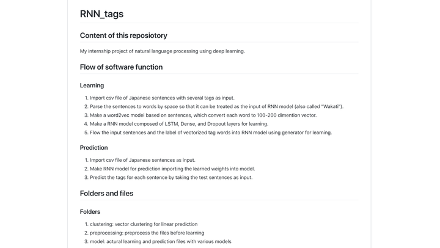Click the Learning step about importing a csv file with tags
This screenshot has height=248, width=440.
pos(162,98)
